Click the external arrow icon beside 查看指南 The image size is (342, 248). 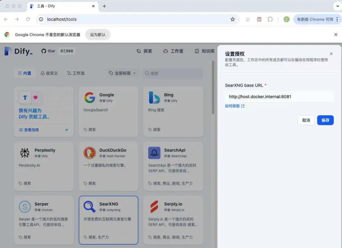[66, 130]
